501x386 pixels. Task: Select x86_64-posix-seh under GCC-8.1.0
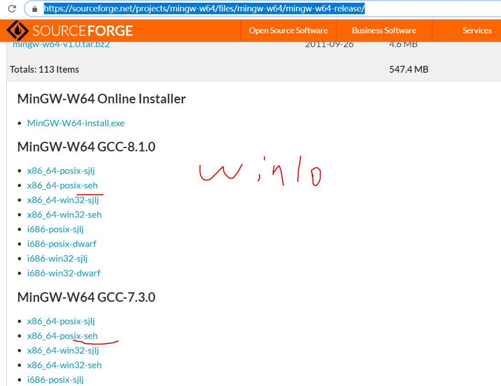pyautogui.click(x=63, y=185)
